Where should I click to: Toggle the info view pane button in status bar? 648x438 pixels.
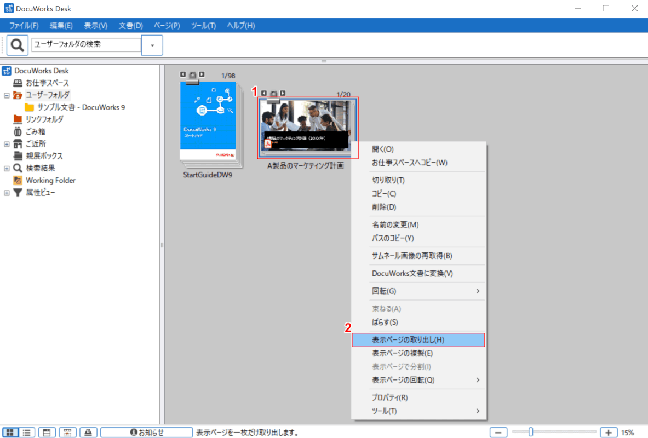click(47, 433)
